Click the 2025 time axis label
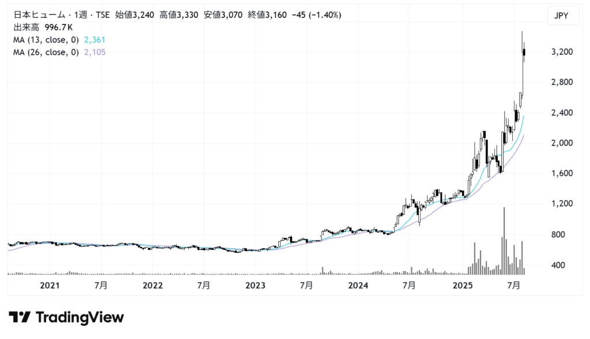The width and height of the screenshot is (590, 339). tap(463, 286)
